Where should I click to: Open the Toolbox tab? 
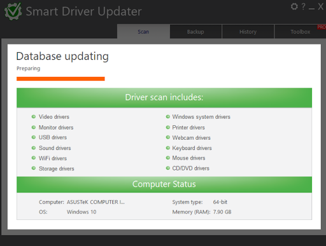point(301,32)
